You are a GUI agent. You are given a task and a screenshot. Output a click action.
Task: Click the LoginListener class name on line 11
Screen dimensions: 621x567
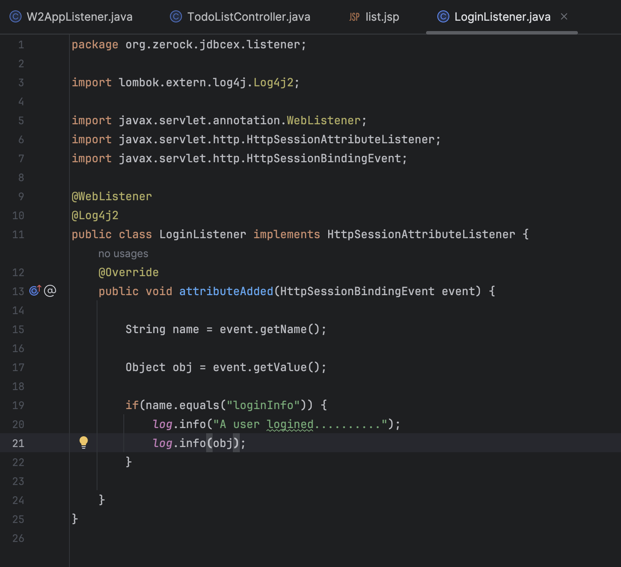point(203,234)
